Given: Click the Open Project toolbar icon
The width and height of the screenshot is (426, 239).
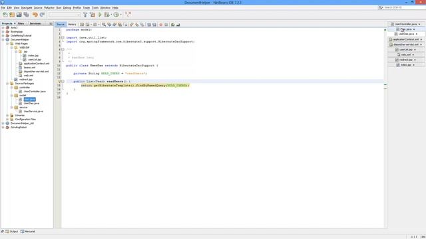Looking at the screenshot, I should click(x=19, y=15).
